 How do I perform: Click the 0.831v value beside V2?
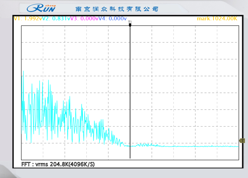pos(61,18)
